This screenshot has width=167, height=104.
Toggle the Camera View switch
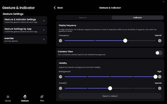tap(159, 53)
